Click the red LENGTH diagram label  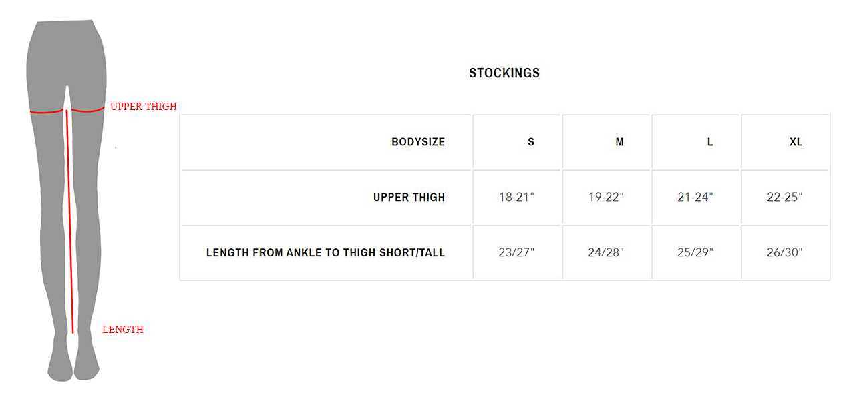pos(123,330)
